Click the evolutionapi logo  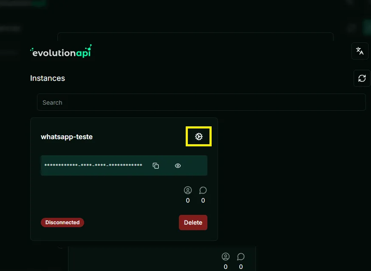(x=61, y=51)
